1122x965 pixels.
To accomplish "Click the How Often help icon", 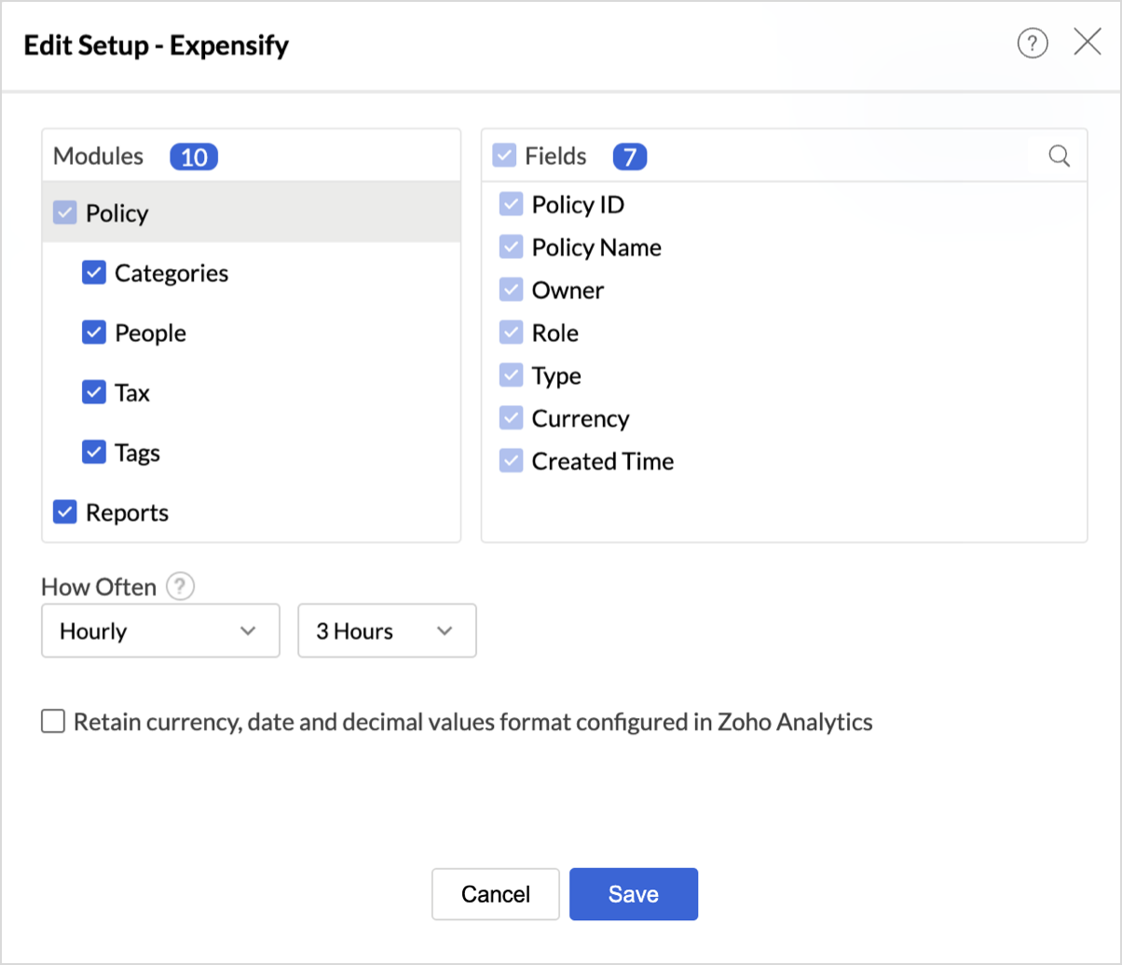I will coord(180,587).
